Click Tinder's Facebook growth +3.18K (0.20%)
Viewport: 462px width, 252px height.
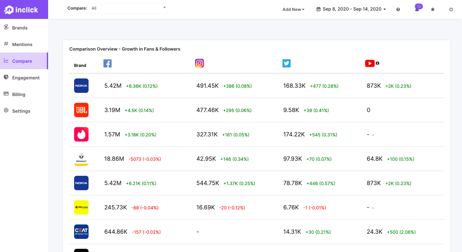pos(141,135)
